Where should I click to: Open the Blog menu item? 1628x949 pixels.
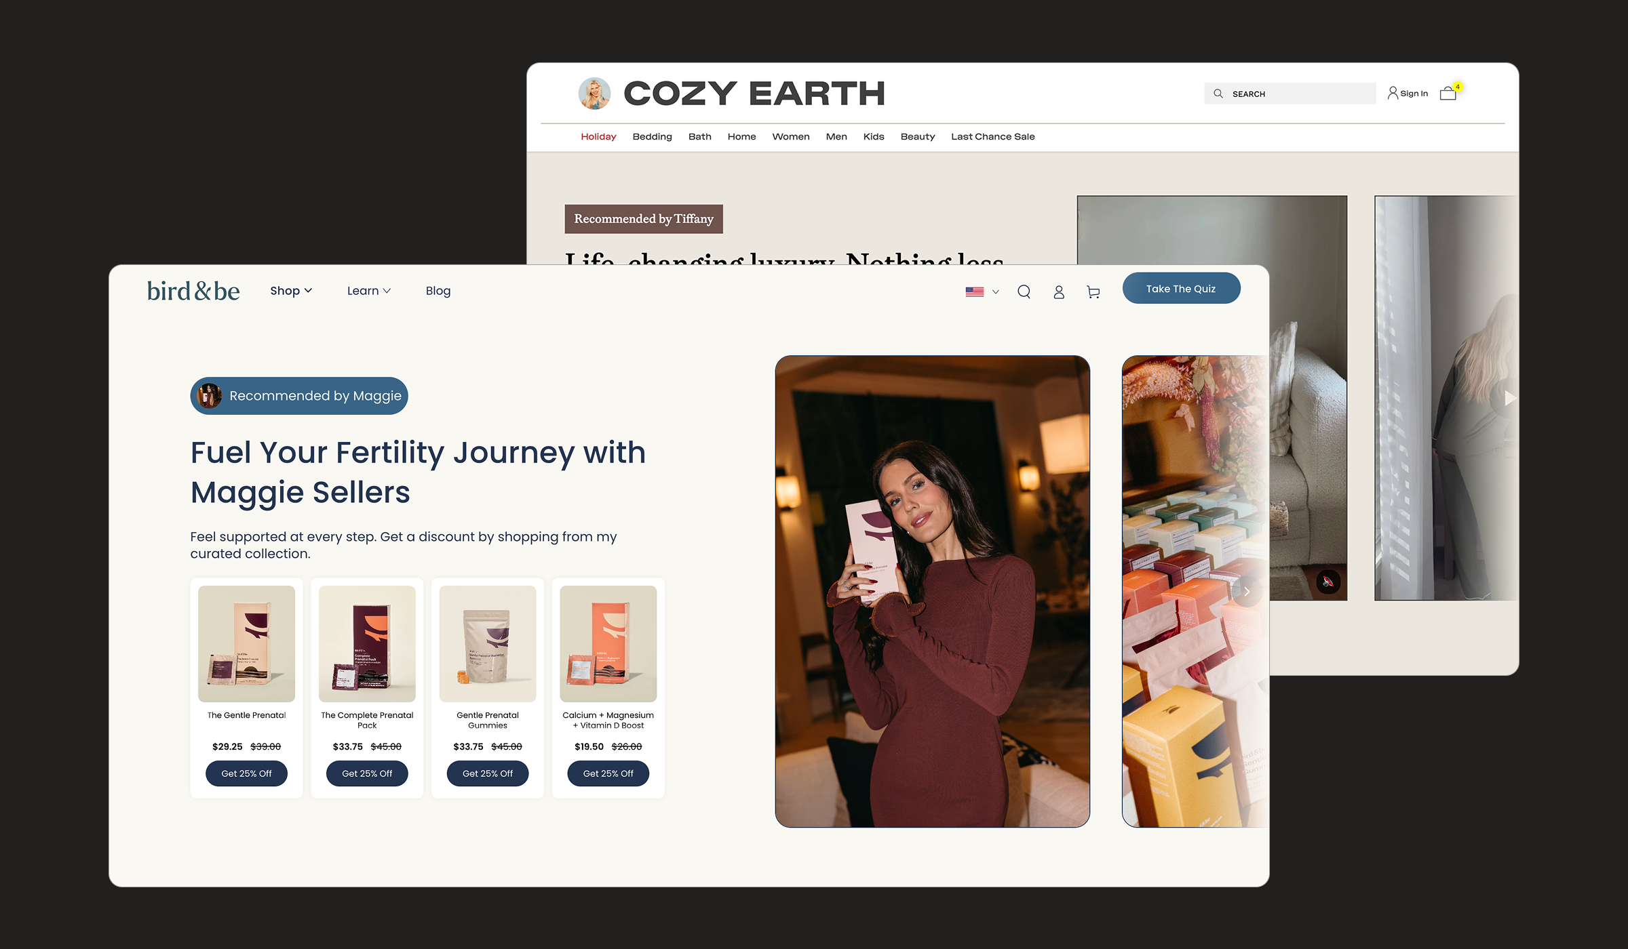(x=438, y=291)
